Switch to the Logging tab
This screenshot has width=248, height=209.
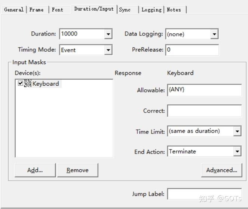pos(151,10)
